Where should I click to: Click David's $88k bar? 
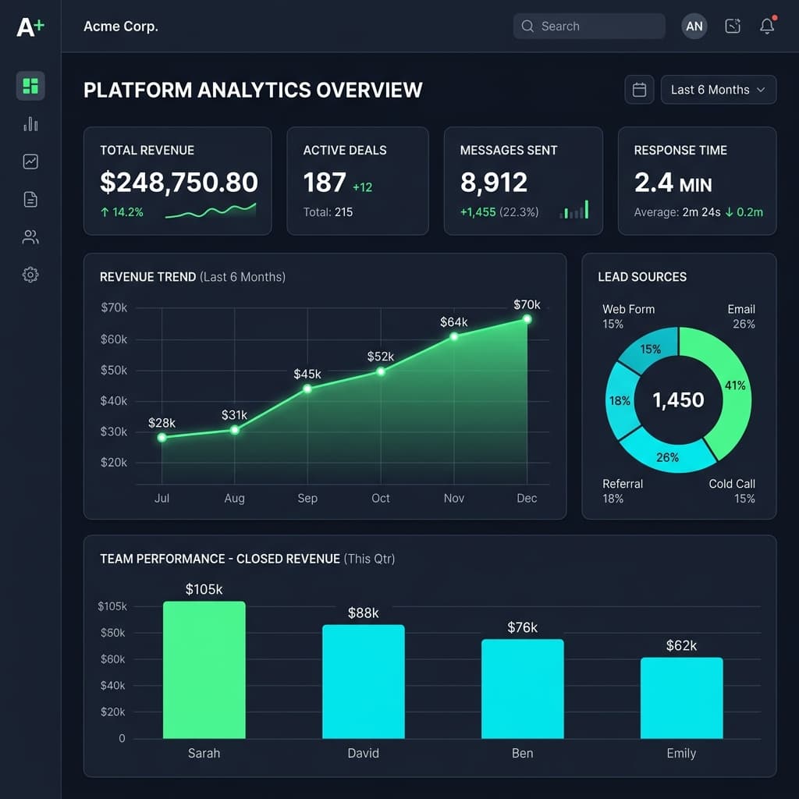[x=364, y=681]
